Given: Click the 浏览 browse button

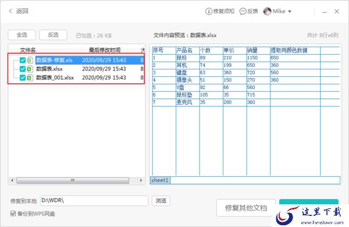Looking at the screenshot, I should coord(161,201).
